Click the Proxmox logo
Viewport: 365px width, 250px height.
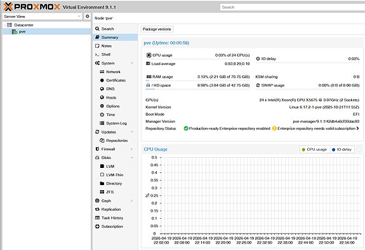point(32,7)
